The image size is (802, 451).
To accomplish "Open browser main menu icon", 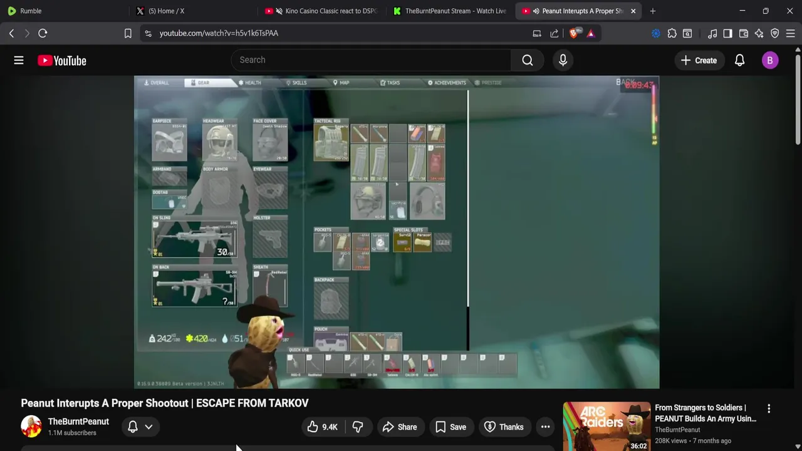I will point(791,33).
